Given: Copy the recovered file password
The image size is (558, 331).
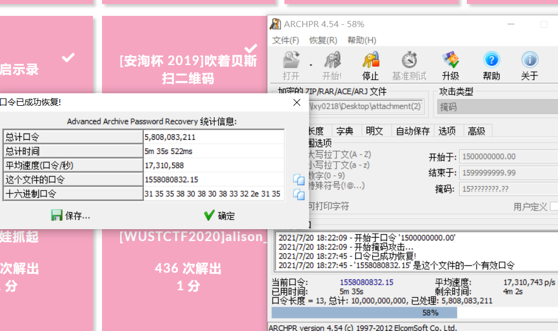Looking at the screenshot, I should [299, 179].
